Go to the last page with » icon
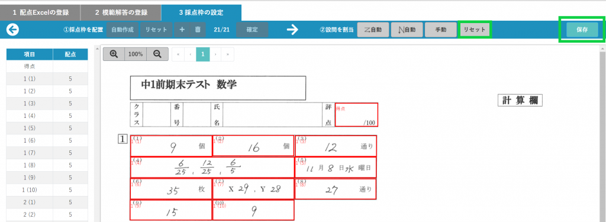The height and width of the screenshot is (222, 606). [228, 54]
